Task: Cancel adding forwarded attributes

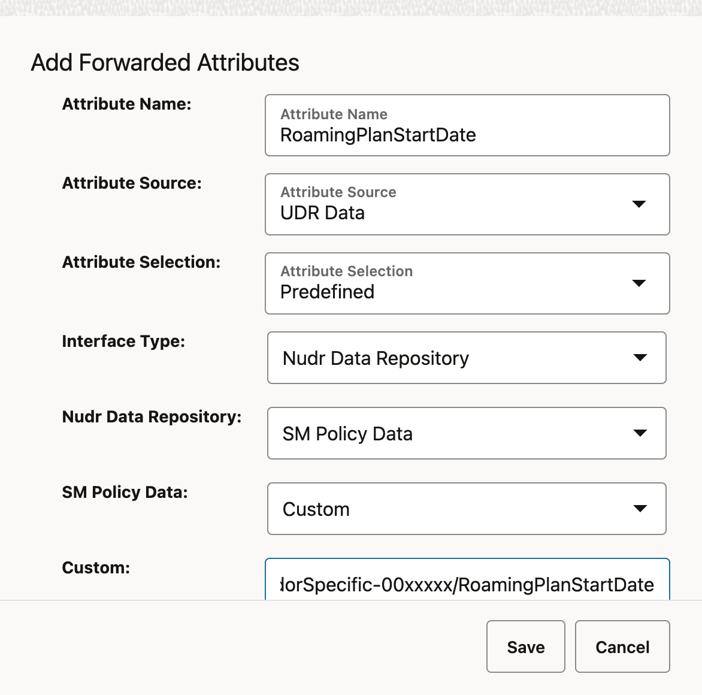Action: coord(622,646)
